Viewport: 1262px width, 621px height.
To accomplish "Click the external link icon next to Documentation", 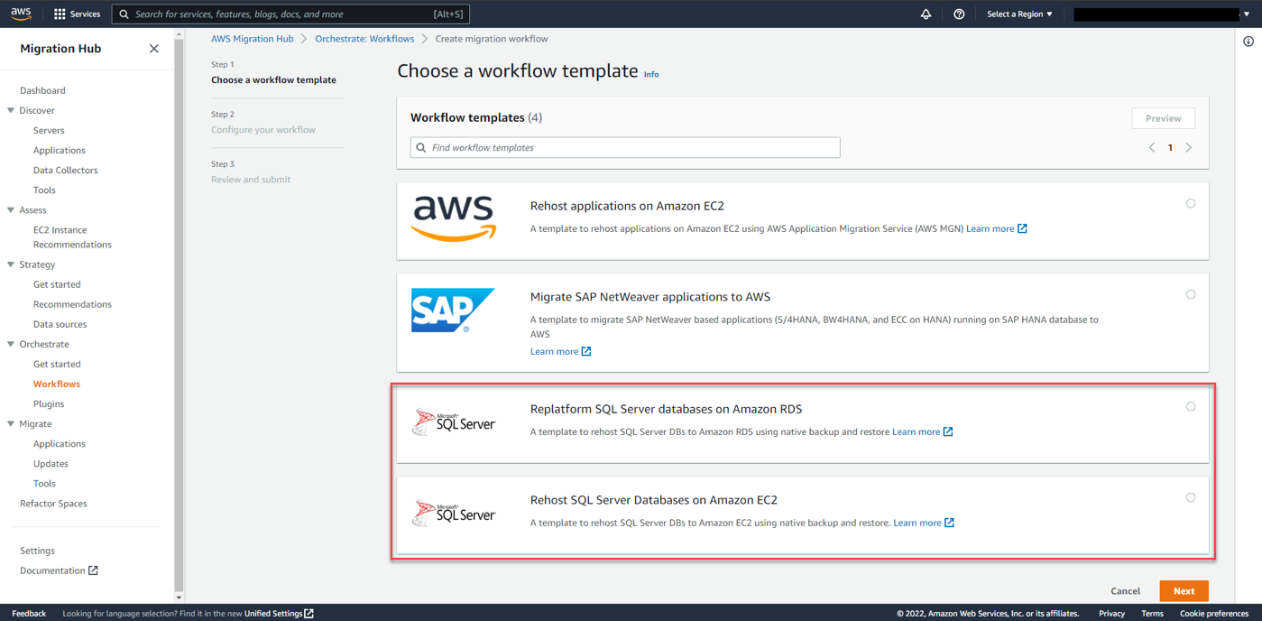I will [93, 570].
